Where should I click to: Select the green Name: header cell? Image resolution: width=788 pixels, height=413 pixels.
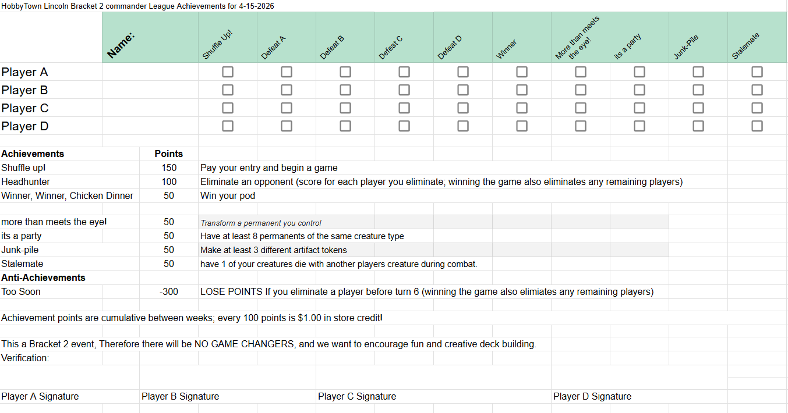point(150,37)
